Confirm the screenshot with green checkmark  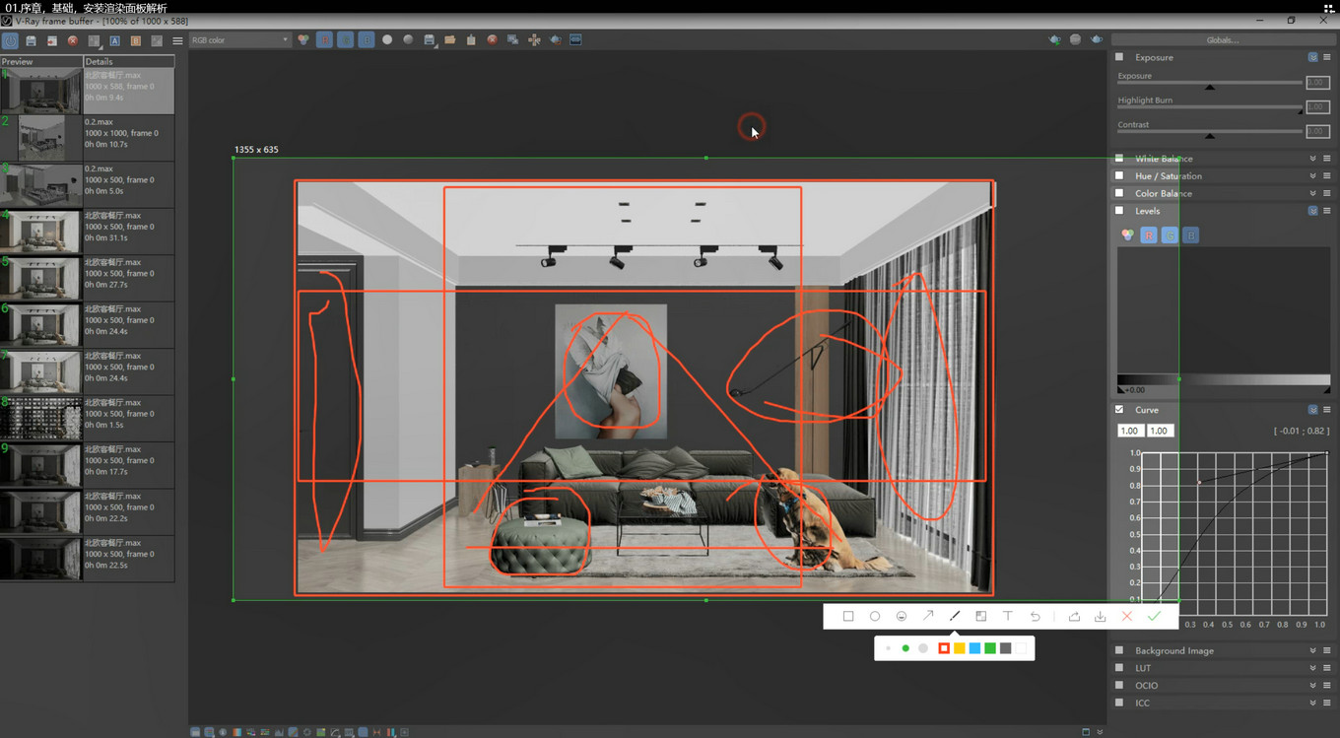coord(1154,616)
